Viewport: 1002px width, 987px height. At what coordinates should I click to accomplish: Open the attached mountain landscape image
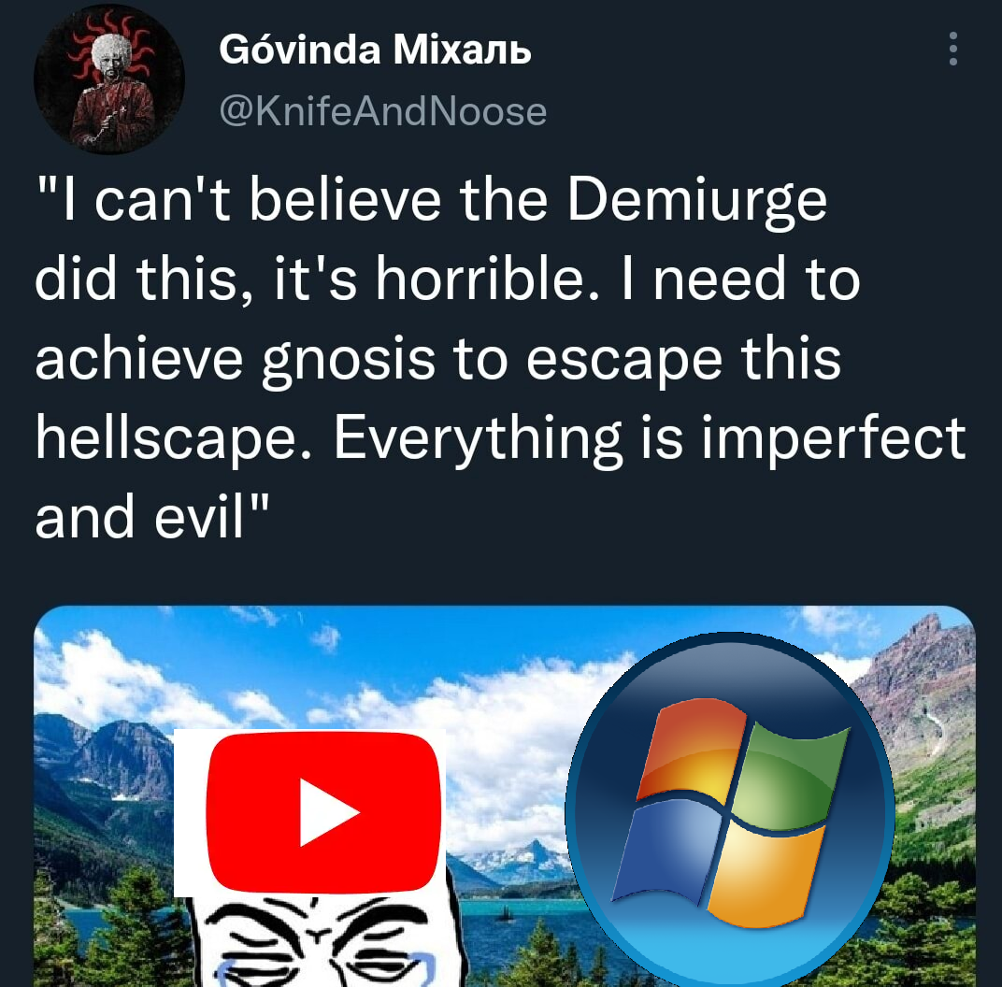[504, 796]
